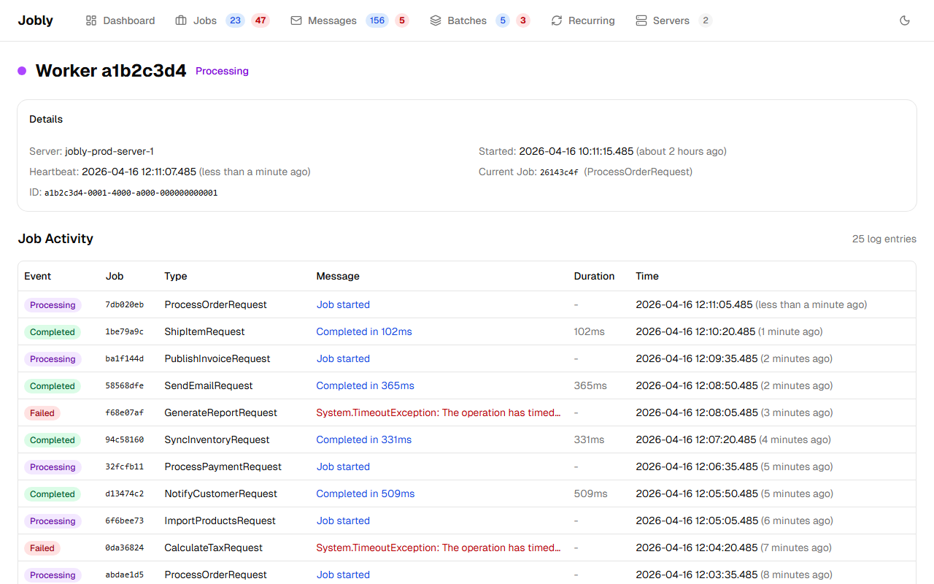The width and height of the screenshot is (934, 584).
Task: Click the Servers rack icon
Action: click(641, 20)
